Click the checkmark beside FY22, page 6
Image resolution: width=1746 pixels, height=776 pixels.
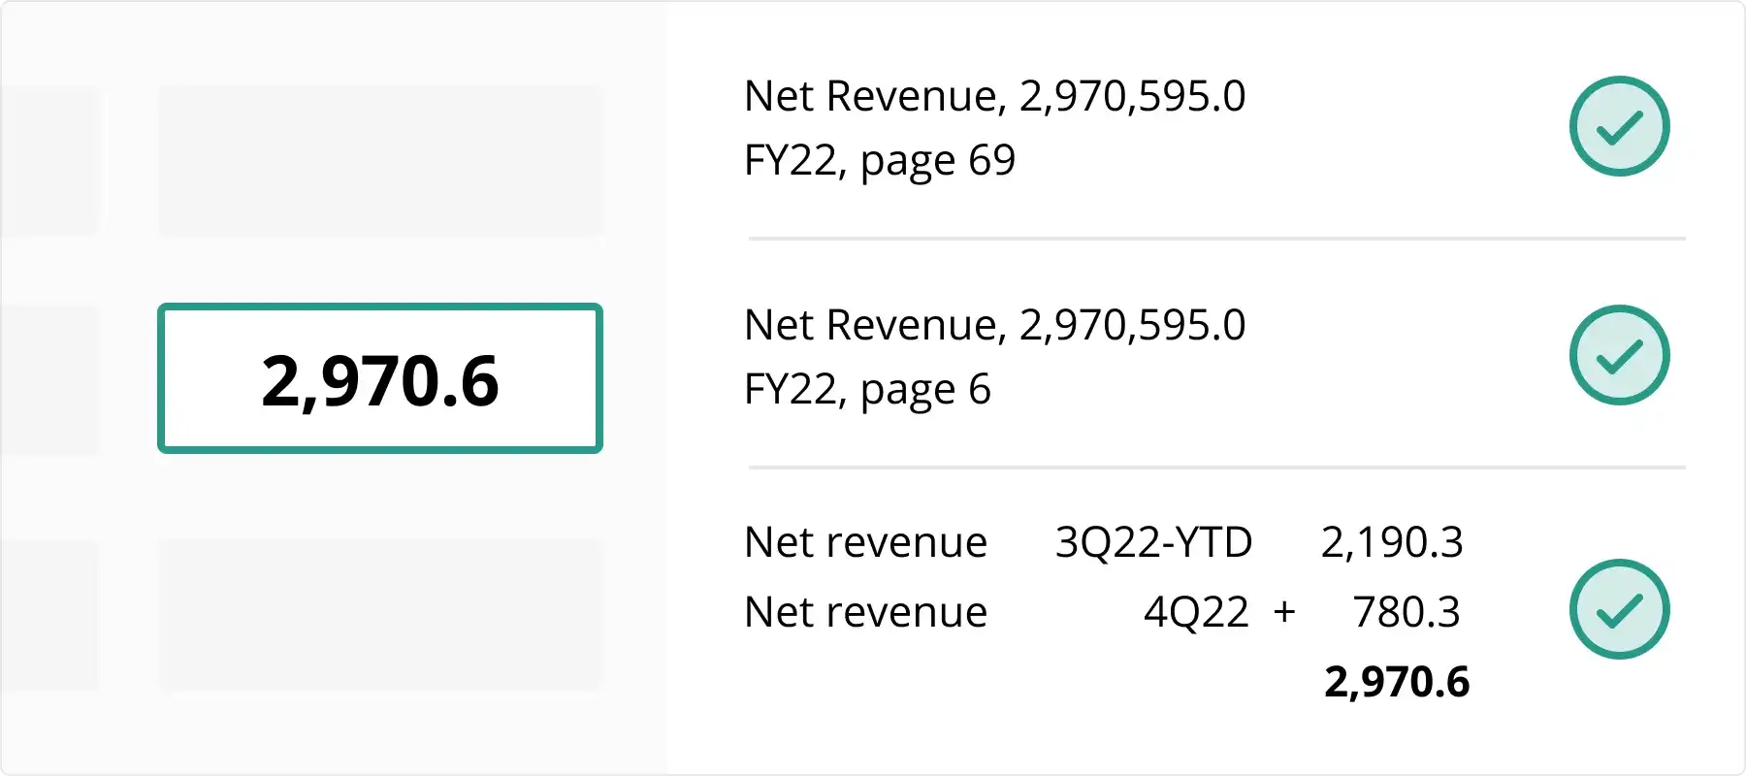tap(1619, 355)
